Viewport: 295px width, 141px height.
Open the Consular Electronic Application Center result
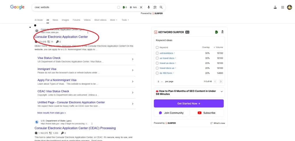61,37
